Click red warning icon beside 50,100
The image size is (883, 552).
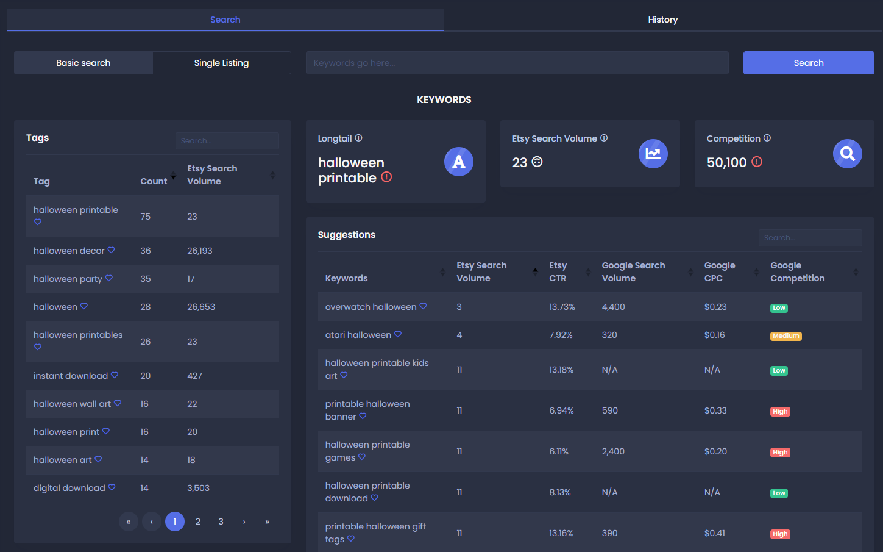click(757, 162)
